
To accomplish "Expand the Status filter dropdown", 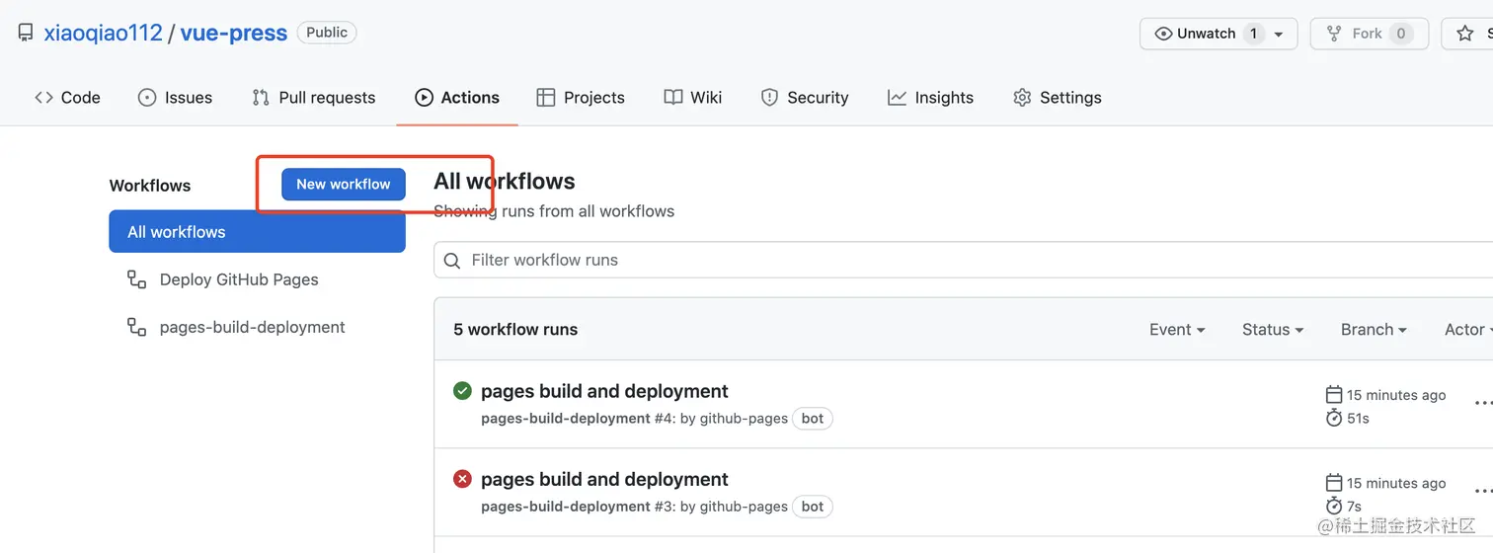I will 1273,330.
